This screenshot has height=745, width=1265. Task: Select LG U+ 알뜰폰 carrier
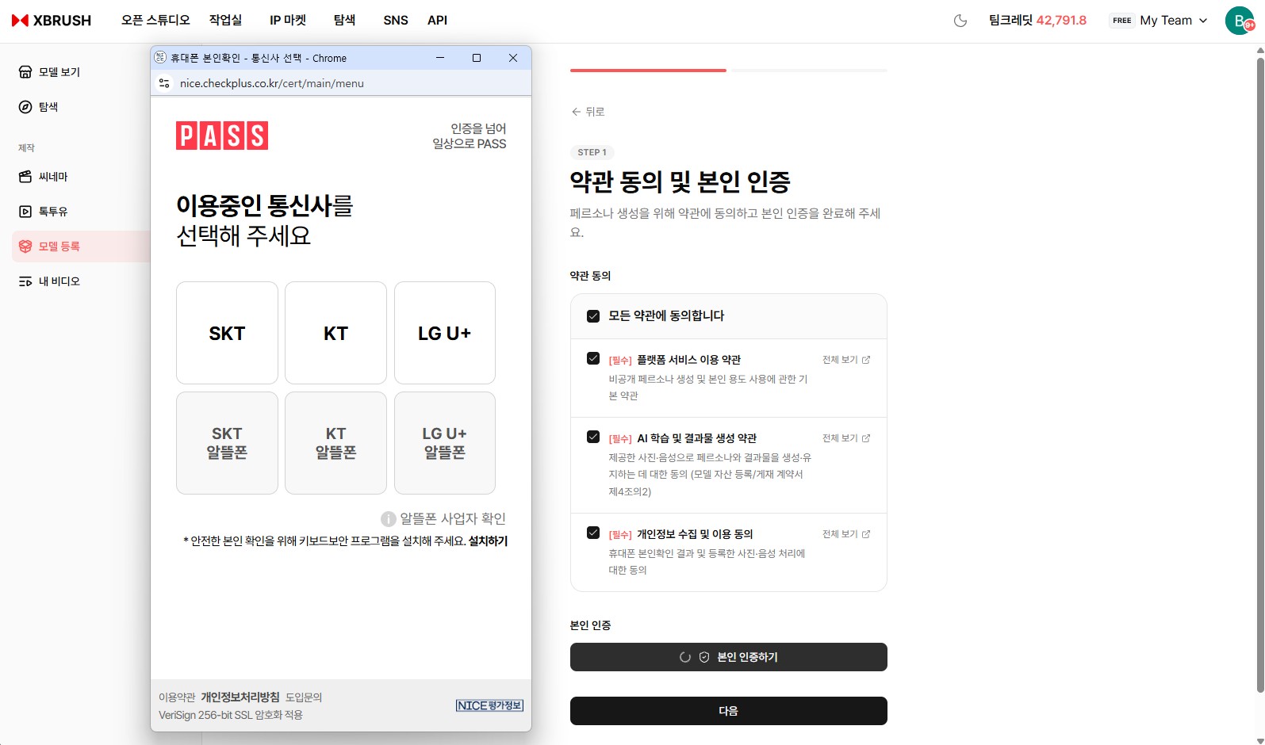click(x=445, y=443)
